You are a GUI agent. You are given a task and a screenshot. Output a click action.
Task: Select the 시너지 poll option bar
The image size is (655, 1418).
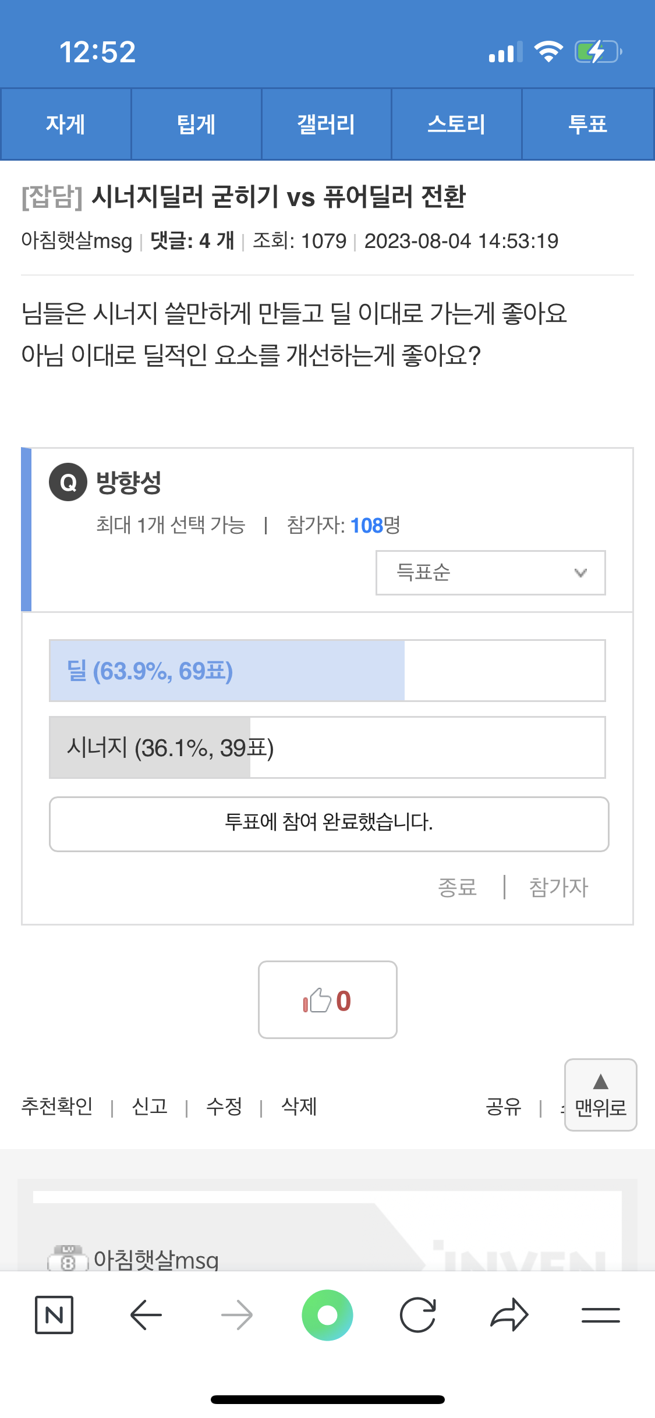[x=327, y=747]
